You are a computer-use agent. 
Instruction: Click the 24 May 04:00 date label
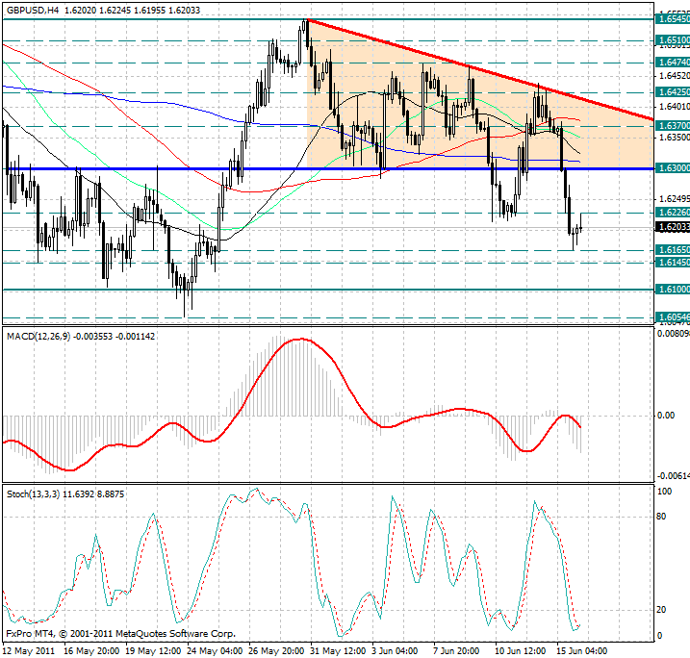coord(215,650)
